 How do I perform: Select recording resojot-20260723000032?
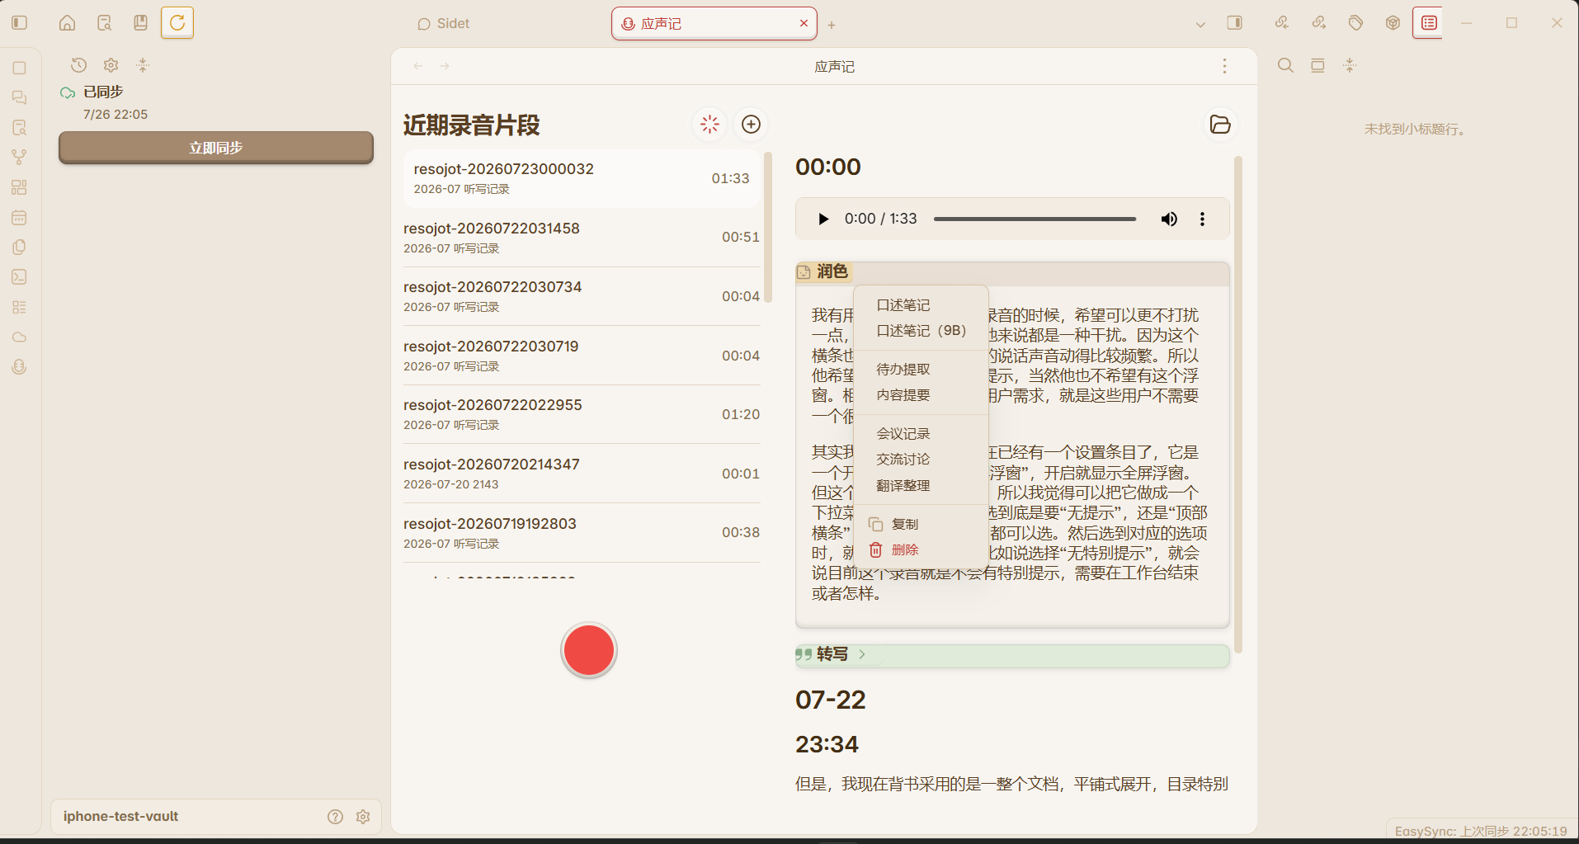582,178
